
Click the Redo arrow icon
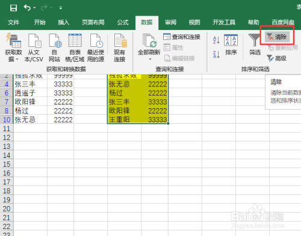tap(44, 8)
